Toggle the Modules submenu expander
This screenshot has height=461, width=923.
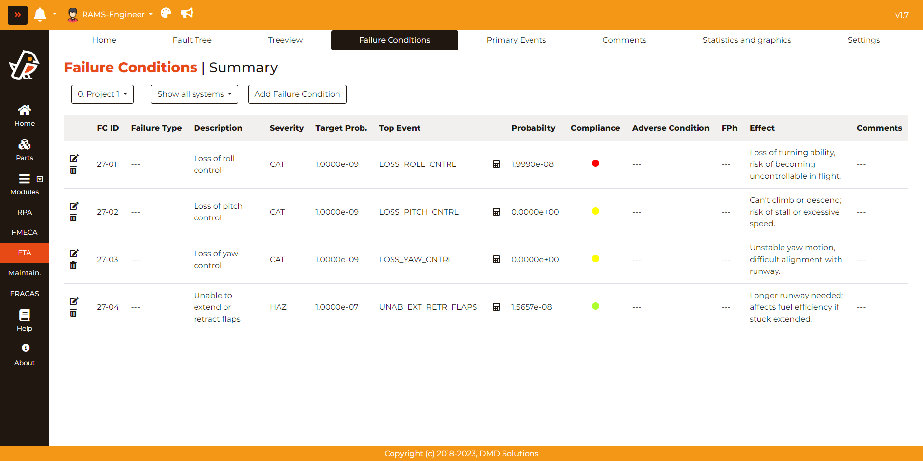pos(40,179)
